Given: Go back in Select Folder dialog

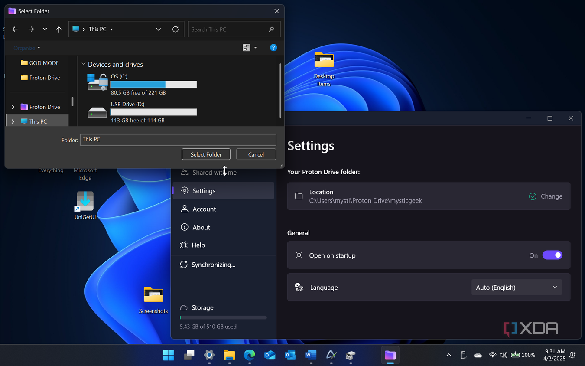Looking at the screenshot, I should (15, 29).
